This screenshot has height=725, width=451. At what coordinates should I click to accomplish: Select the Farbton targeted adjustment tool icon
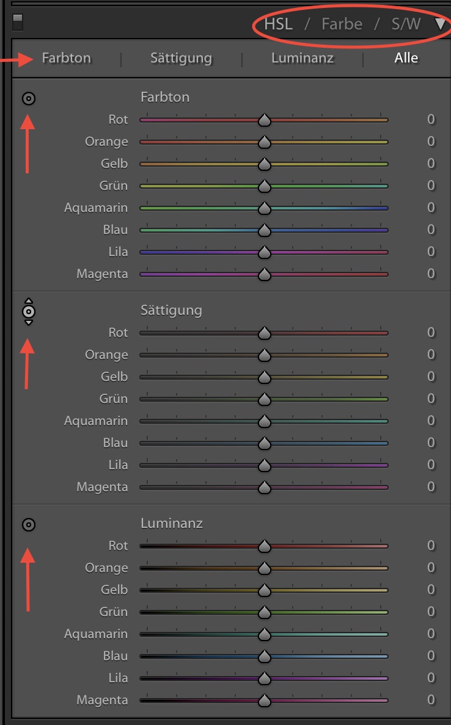[29, 98]
